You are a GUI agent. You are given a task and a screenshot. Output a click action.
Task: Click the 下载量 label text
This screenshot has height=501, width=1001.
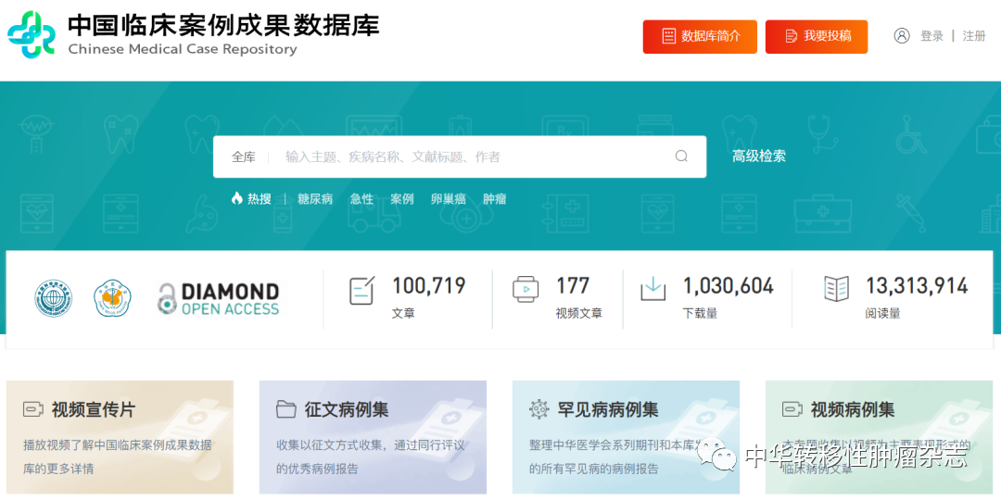(x=701, y=313)
